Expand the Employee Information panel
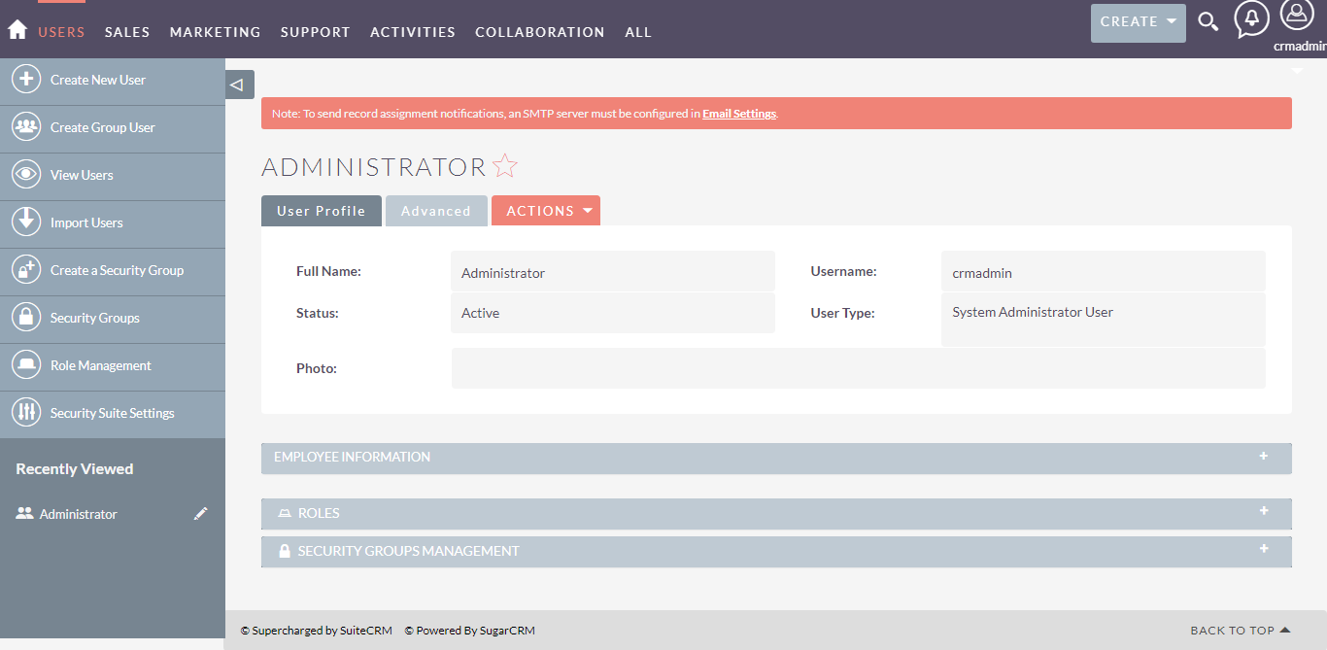Viewport: 1327px width, 650px height. pyautogui.click(x=776, y=458)
